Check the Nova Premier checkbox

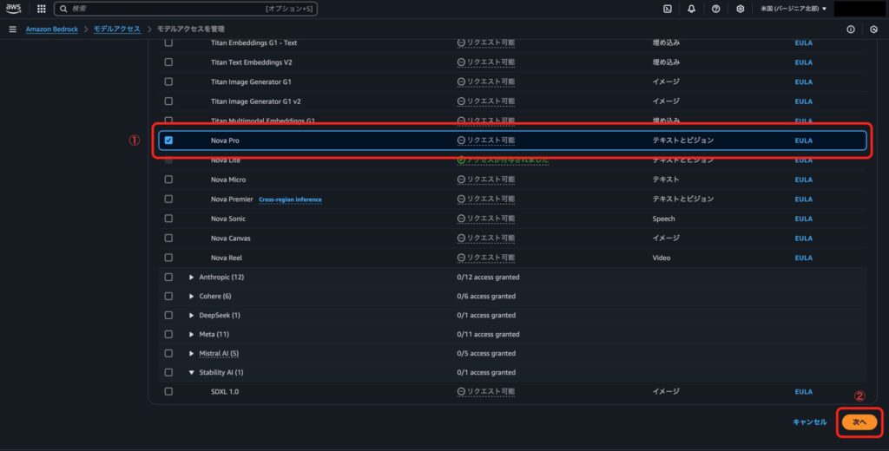[x=168, y=199]
